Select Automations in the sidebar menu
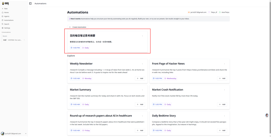The height and width of the screenshot is (137, 271). 9,20
